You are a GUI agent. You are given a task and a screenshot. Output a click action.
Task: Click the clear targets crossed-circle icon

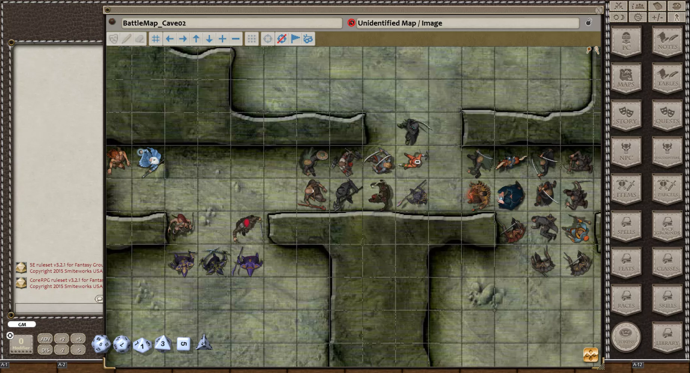click(x=282, y=39)
